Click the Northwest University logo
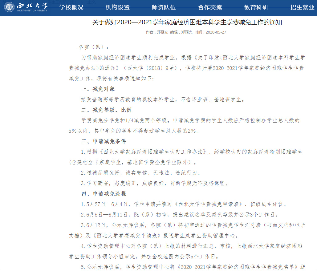The height and width of the screenshot is (271, 317). (x=26, y=7)
